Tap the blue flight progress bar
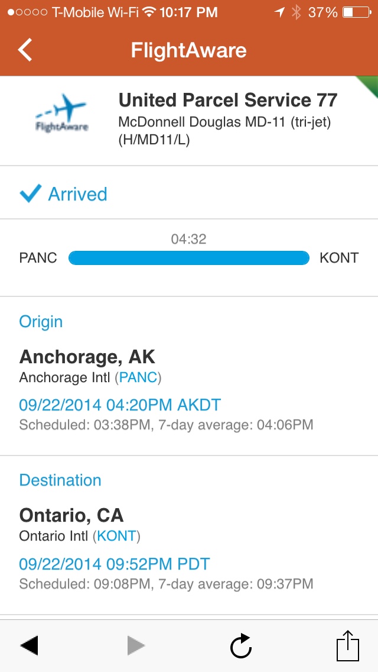The image size is (378, 672). point(189,258)
